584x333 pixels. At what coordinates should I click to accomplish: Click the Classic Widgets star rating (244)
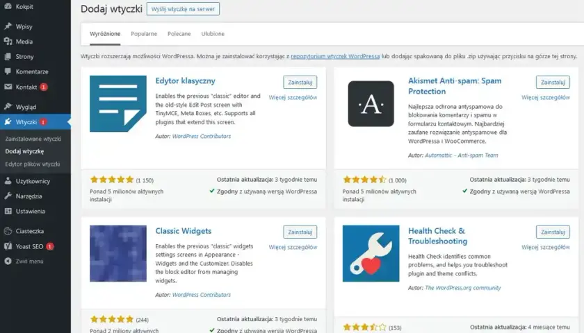point(112,319)
